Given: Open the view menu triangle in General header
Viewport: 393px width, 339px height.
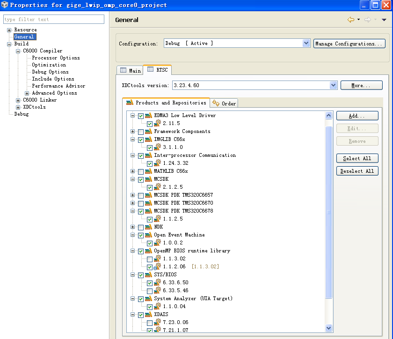Looking at the screenshot, I should (384, 20).
